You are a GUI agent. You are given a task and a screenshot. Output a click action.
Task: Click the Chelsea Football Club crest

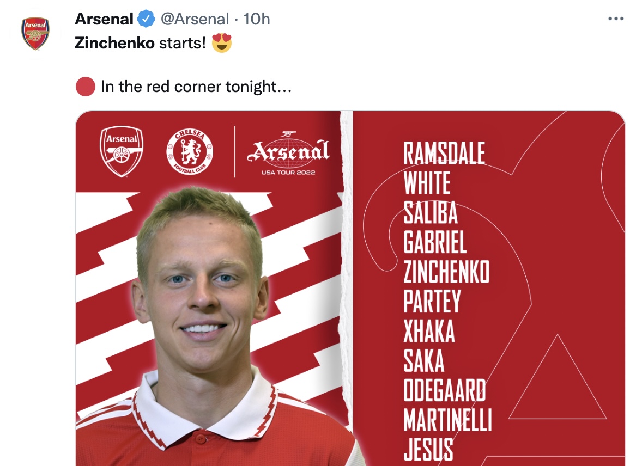190,151
